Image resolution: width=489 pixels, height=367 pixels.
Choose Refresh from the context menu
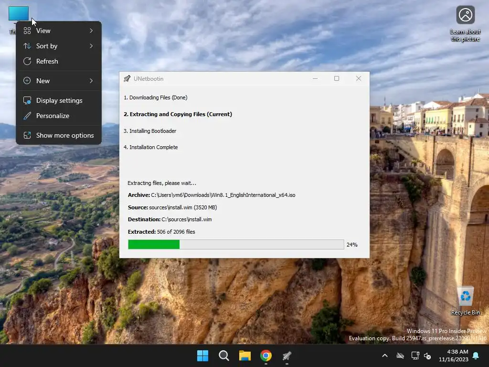(x=59, y=61)
